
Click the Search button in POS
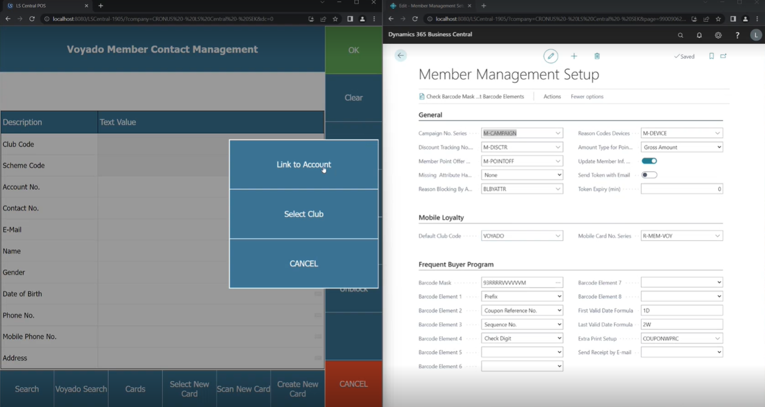coord(27,389)
